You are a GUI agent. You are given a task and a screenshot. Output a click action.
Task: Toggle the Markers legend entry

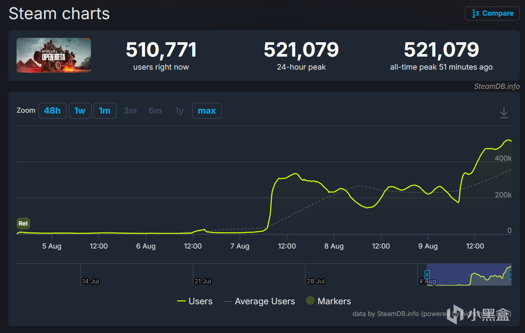328,301
